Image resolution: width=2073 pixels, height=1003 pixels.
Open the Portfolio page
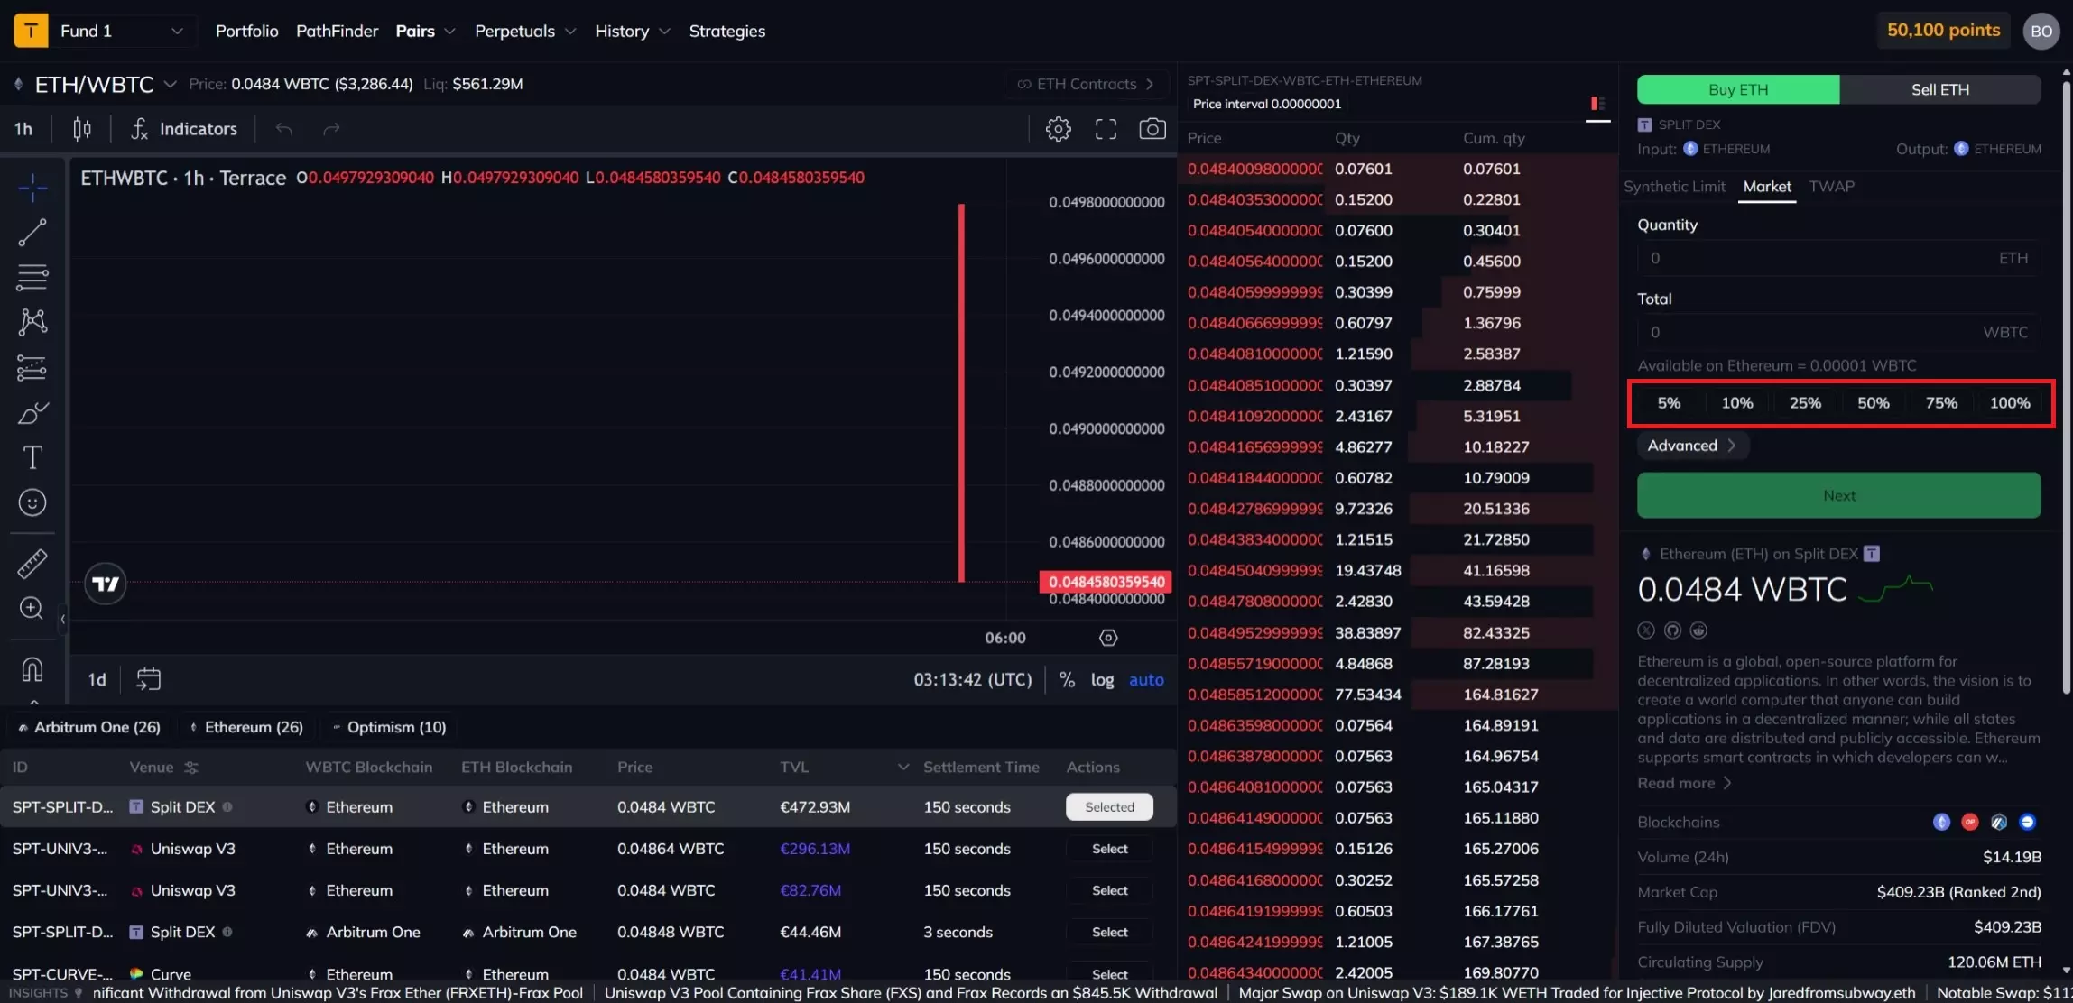click(x=246, y=31)
